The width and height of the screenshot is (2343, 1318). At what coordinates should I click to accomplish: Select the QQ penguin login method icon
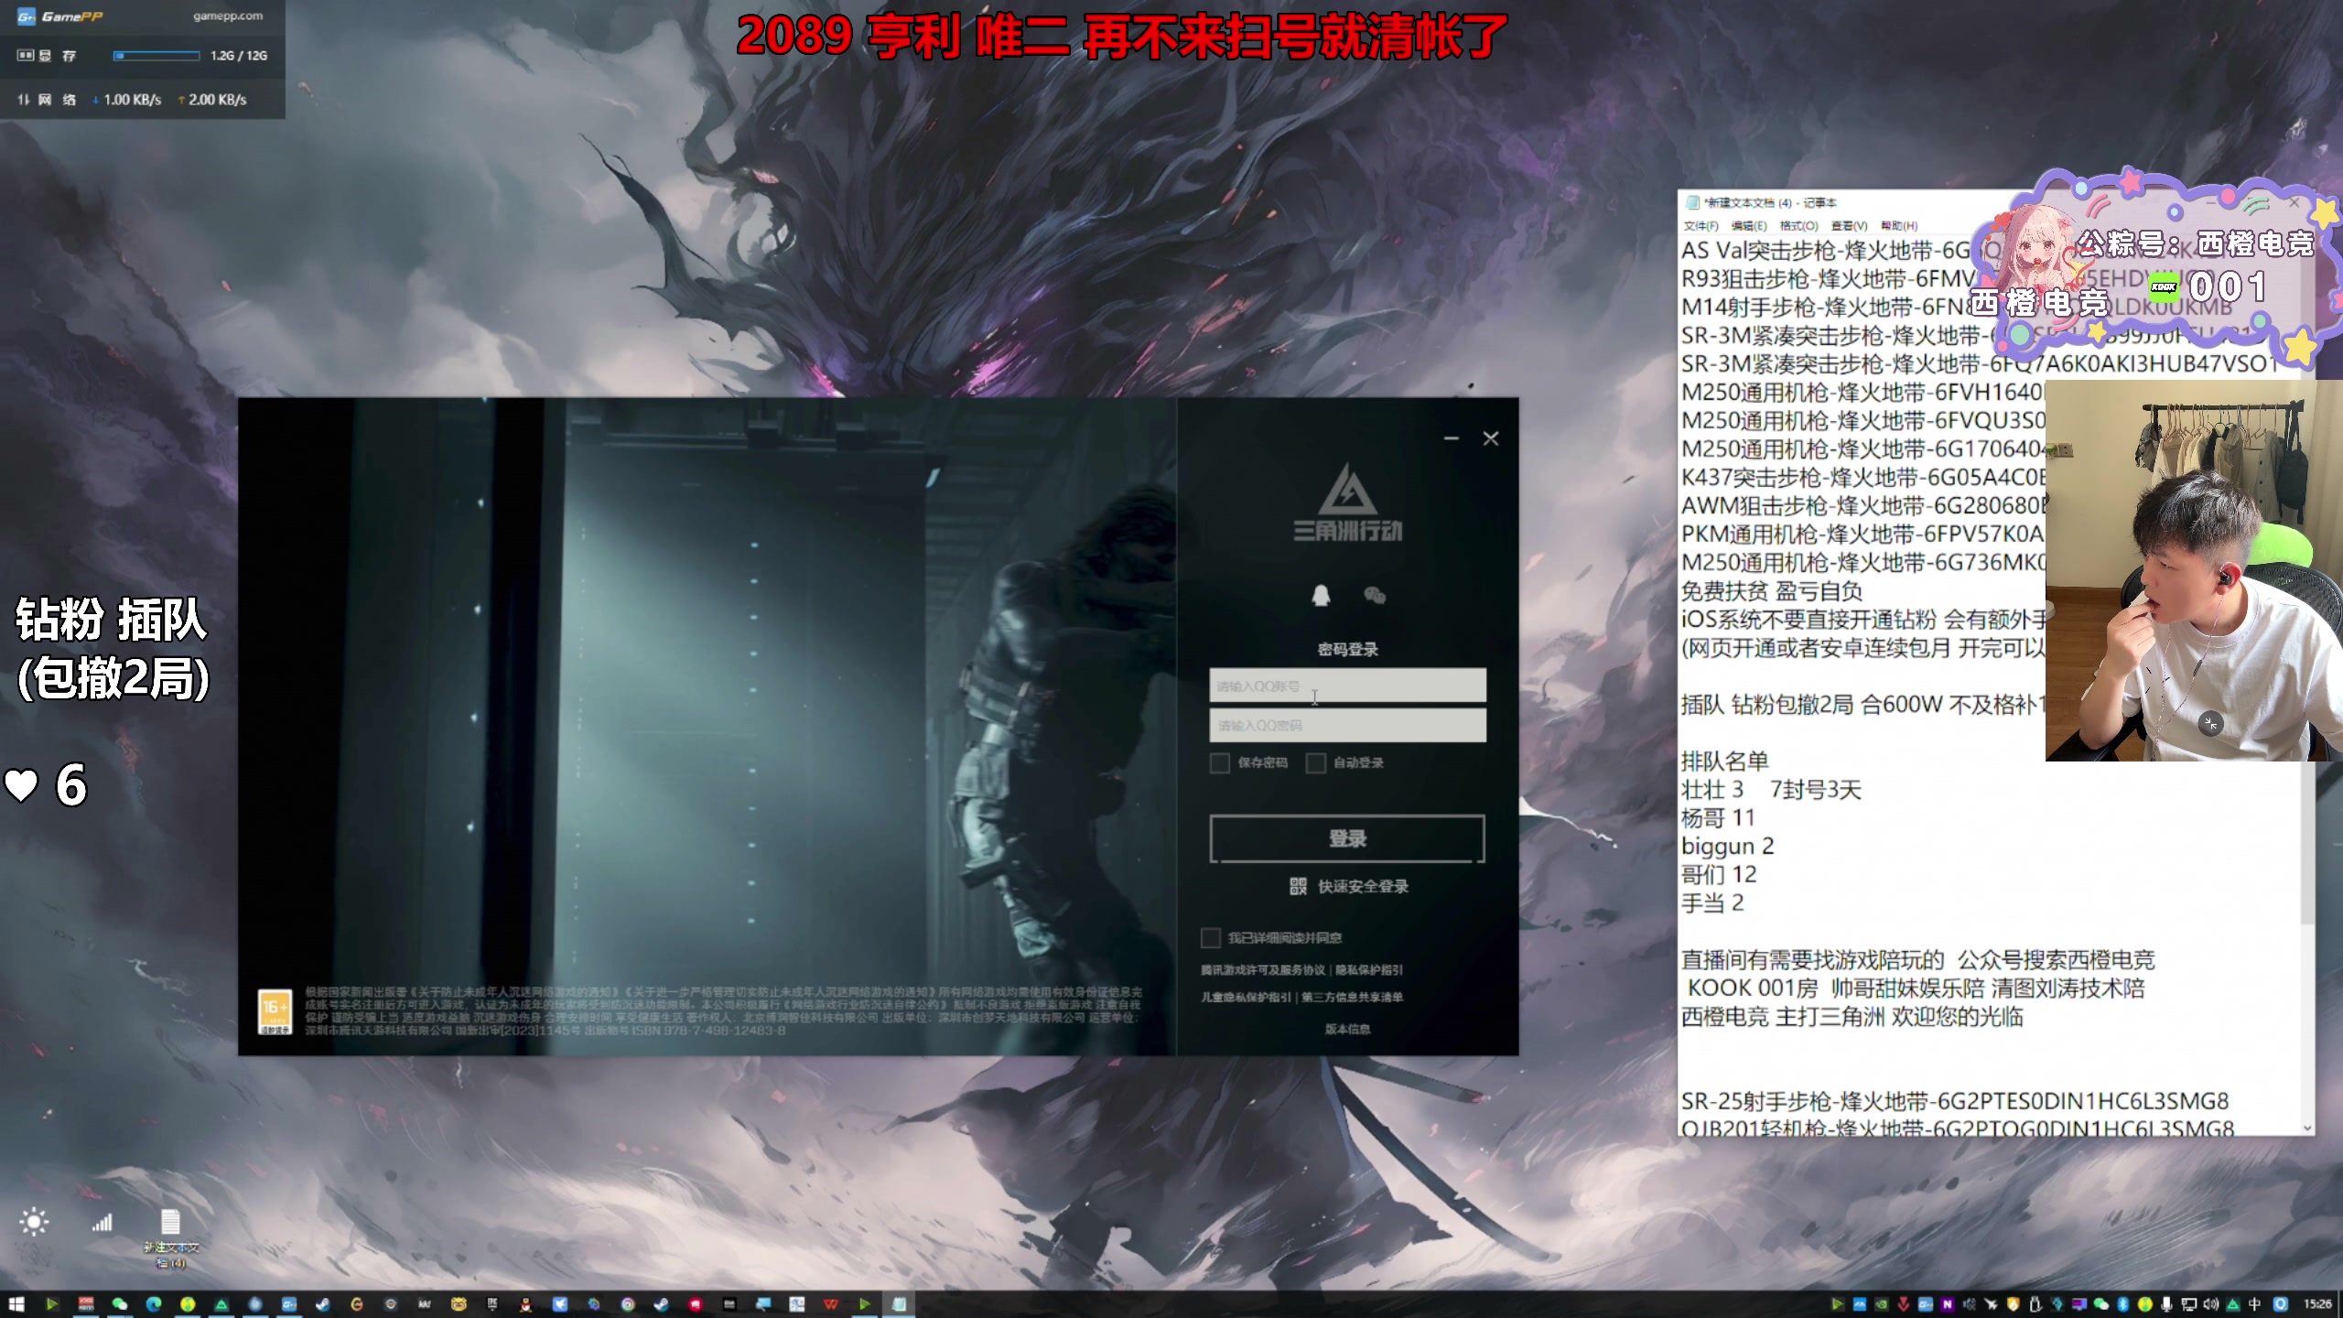1321,595
